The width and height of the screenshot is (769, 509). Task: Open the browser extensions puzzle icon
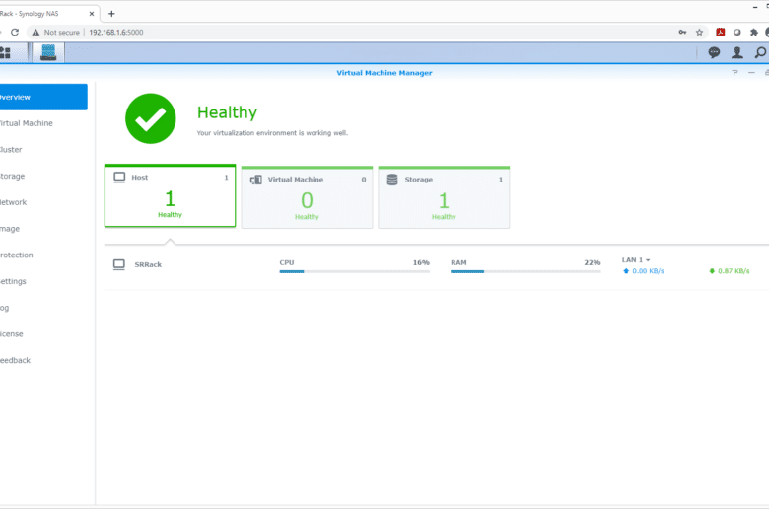tap(754, 32)
